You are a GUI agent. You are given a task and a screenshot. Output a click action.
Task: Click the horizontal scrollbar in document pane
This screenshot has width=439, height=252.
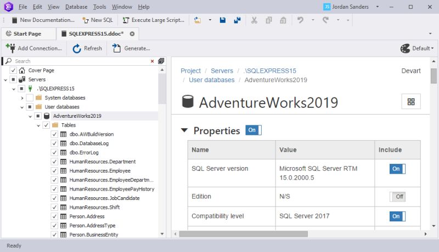coord(243,234)
